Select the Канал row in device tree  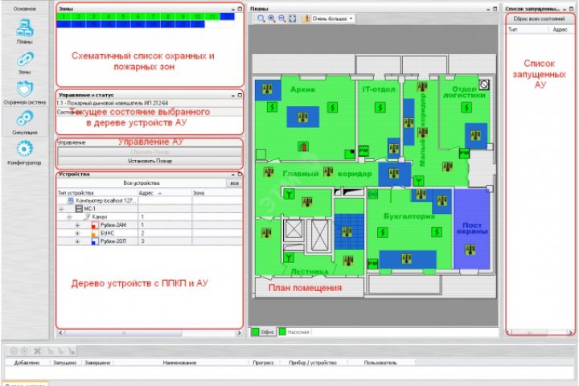pos(150,217)
